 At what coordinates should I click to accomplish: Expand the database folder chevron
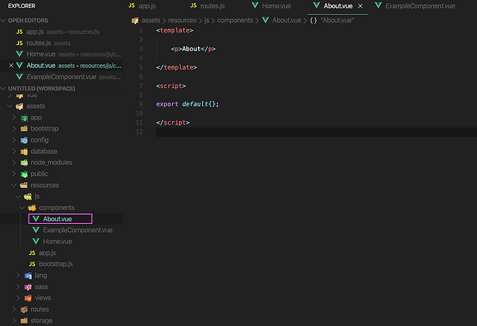click(14, 151)
